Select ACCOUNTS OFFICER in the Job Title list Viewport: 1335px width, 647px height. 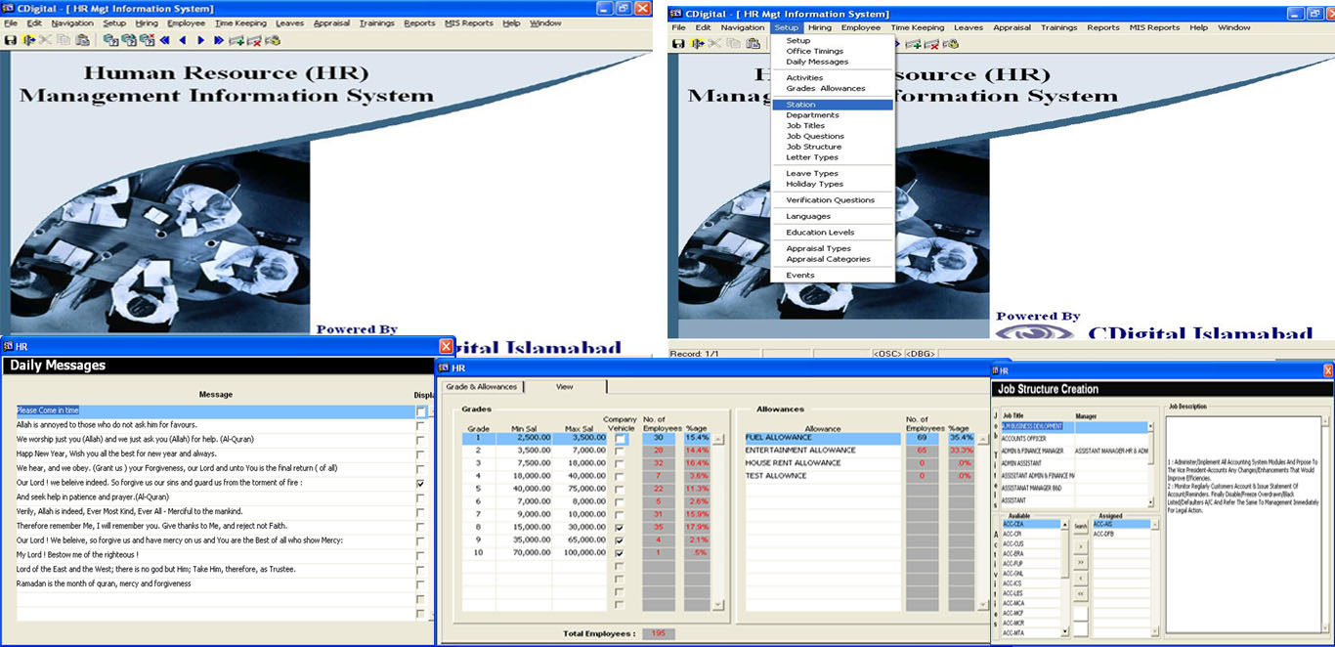point(1024,439)
